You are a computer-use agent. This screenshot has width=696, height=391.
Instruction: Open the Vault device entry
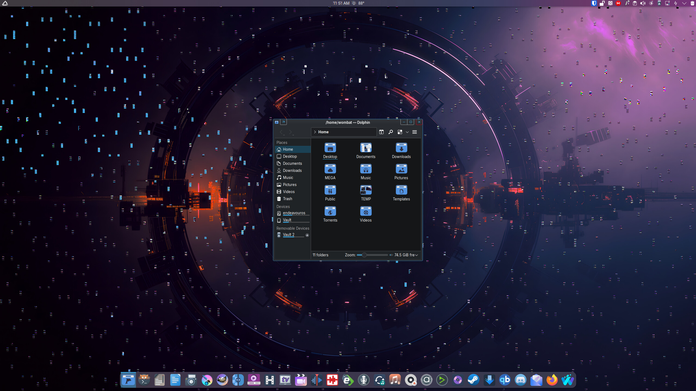[x=287, y=220]
